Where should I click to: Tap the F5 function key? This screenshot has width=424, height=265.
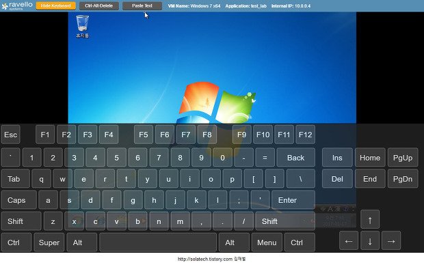[x=144, y=135]
